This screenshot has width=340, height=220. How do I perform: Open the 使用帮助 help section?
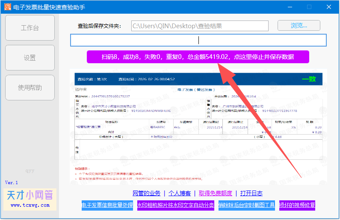pos(30,88)
